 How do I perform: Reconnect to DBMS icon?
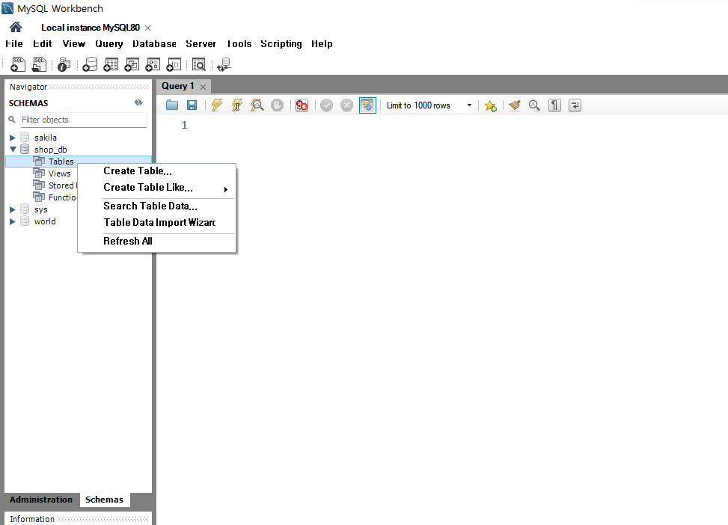[224, 64]
